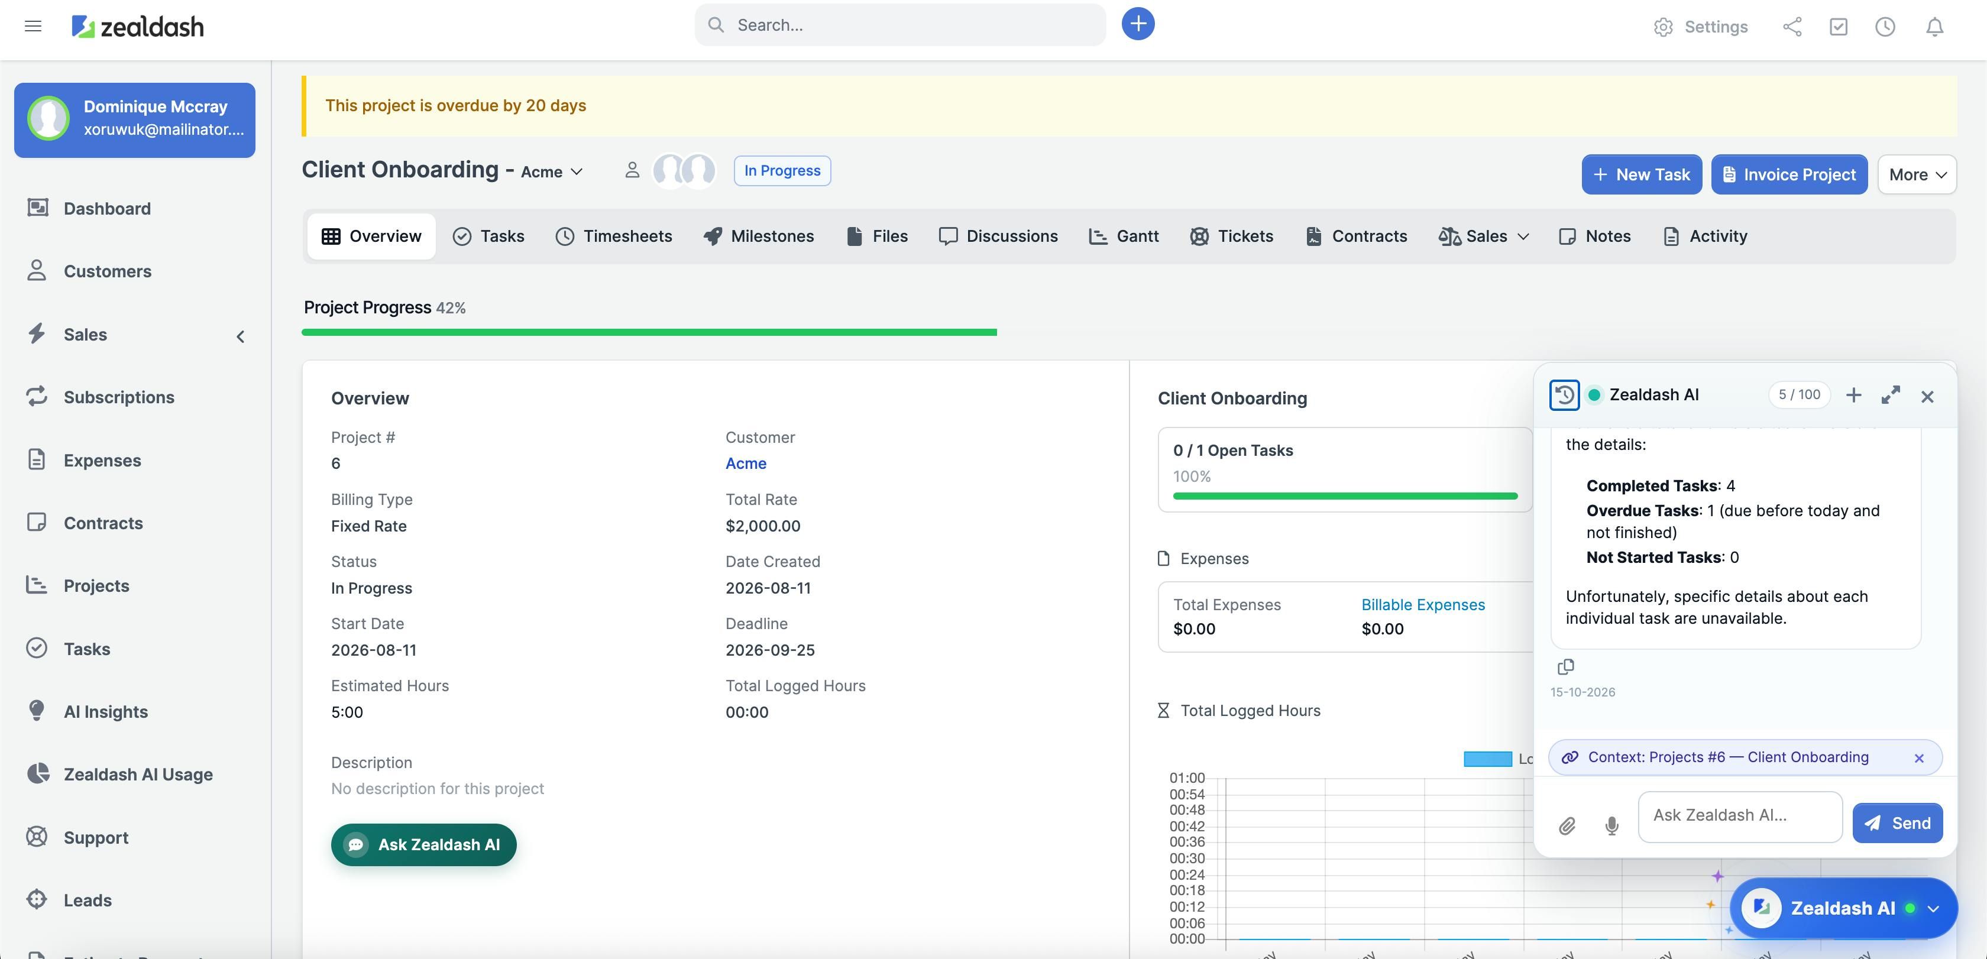The image size is (1987, 959).
Task: Click the microphone icon in AI chat
Action: pos(1611,825)
